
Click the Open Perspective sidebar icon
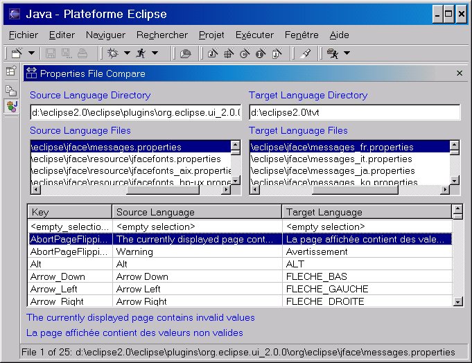(x=11, y=71)
